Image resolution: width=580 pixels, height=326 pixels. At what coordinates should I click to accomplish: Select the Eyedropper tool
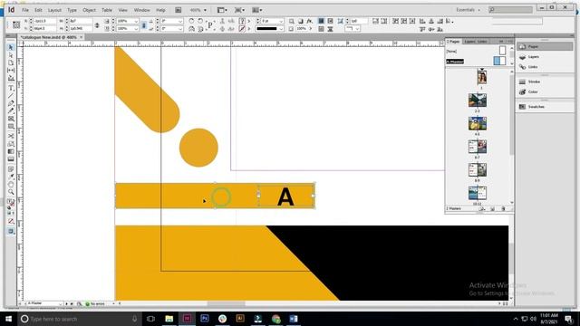pyautogui.click(x=11, y=177)
